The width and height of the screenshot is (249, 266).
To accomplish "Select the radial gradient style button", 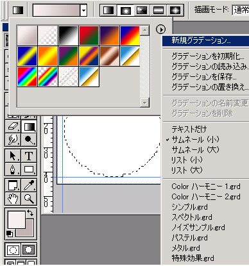I will [125, 10].
